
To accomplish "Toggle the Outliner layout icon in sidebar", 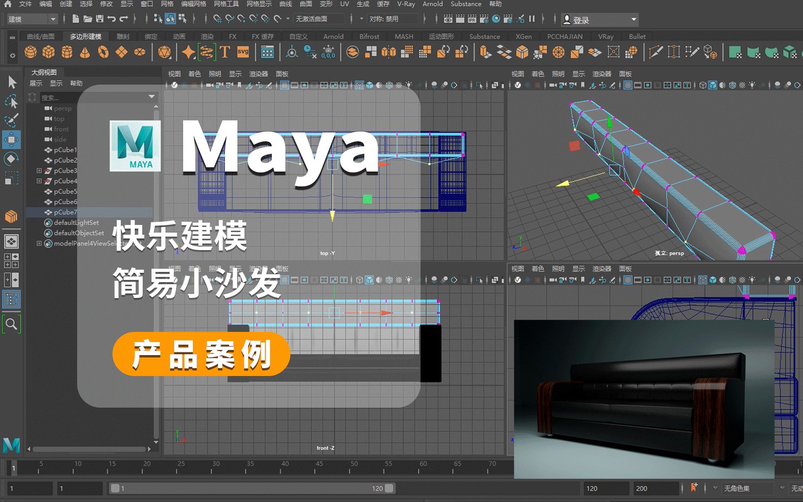I will tap(11, 300).
